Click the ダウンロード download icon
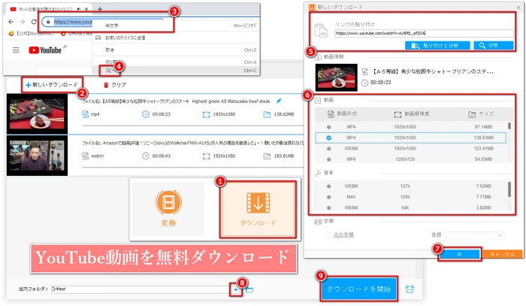 258,203
